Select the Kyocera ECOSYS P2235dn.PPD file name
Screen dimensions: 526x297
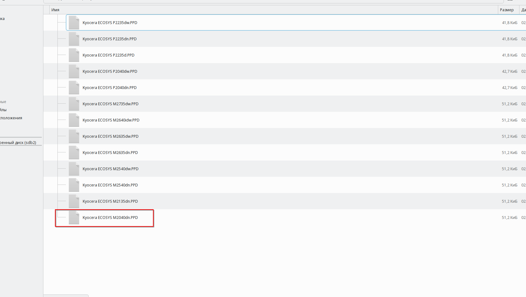(109, 39)
